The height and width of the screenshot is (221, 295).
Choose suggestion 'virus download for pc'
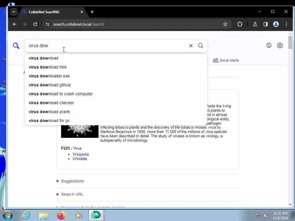coord(116,121)
